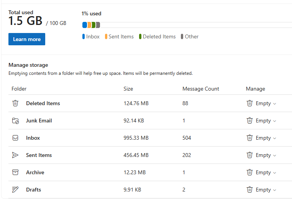
Task: Click trash icon in Sent Items Manage column
Action: pyautogui.click(x=249, y=155)
